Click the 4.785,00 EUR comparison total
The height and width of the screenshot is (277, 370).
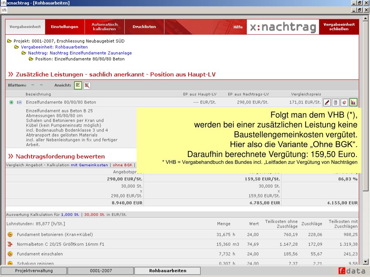tap(265, 203)
